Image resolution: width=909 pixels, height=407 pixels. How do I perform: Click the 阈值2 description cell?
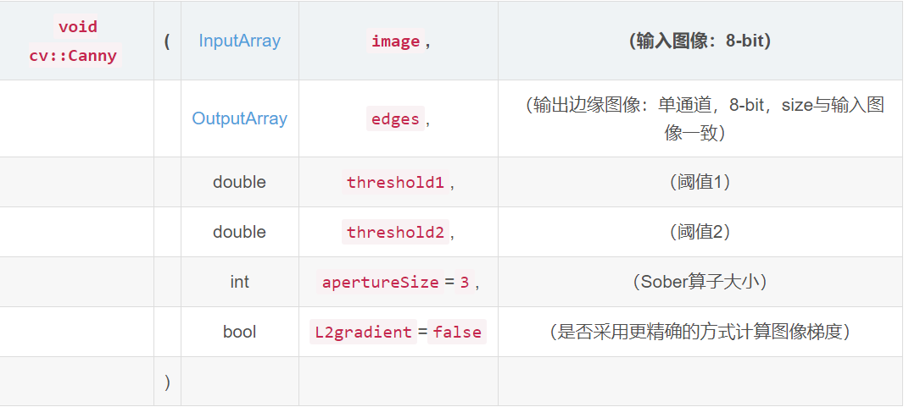(700, 232)
